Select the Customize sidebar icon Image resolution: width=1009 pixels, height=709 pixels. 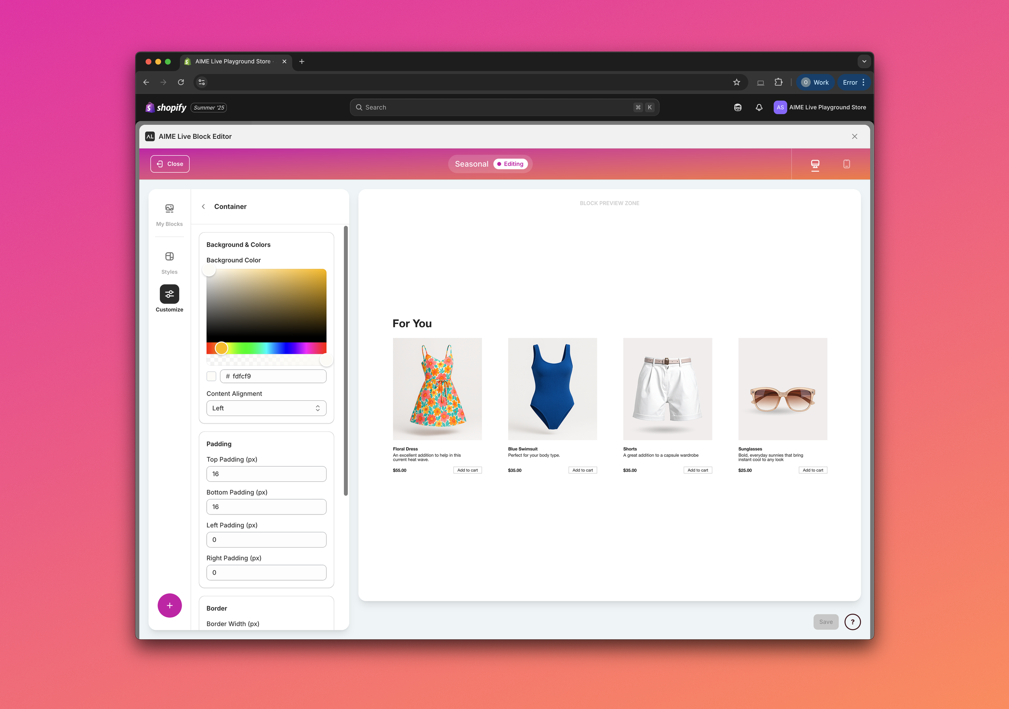click(169, 294)
